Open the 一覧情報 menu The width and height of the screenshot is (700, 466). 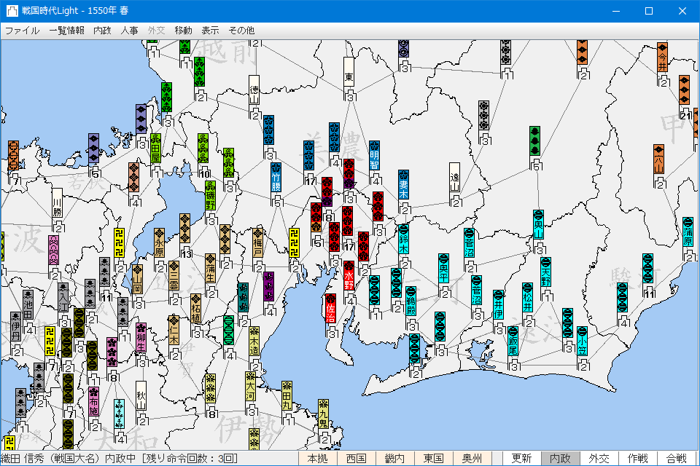67,31
